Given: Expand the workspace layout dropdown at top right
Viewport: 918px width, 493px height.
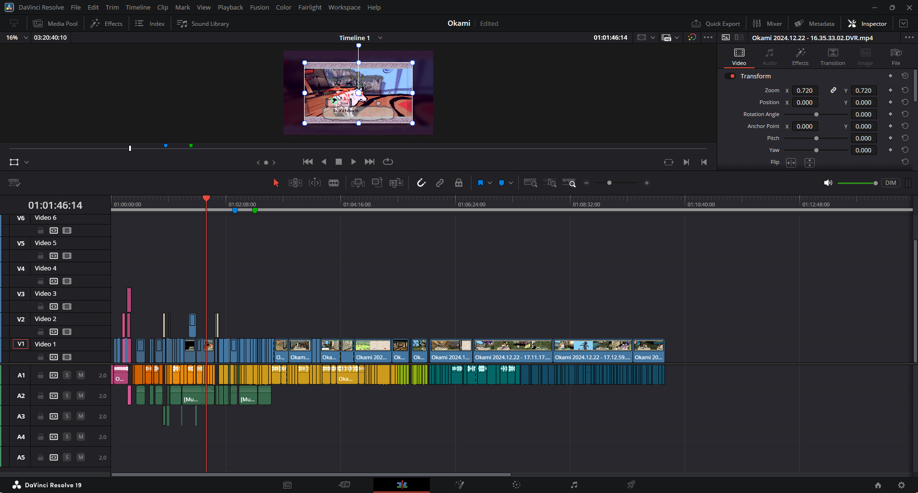Looking at the screenshot, I should pos(903,23).
